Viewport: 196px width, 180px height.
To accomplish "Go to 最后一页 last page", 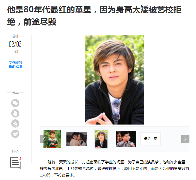I will tap(150, 139).
